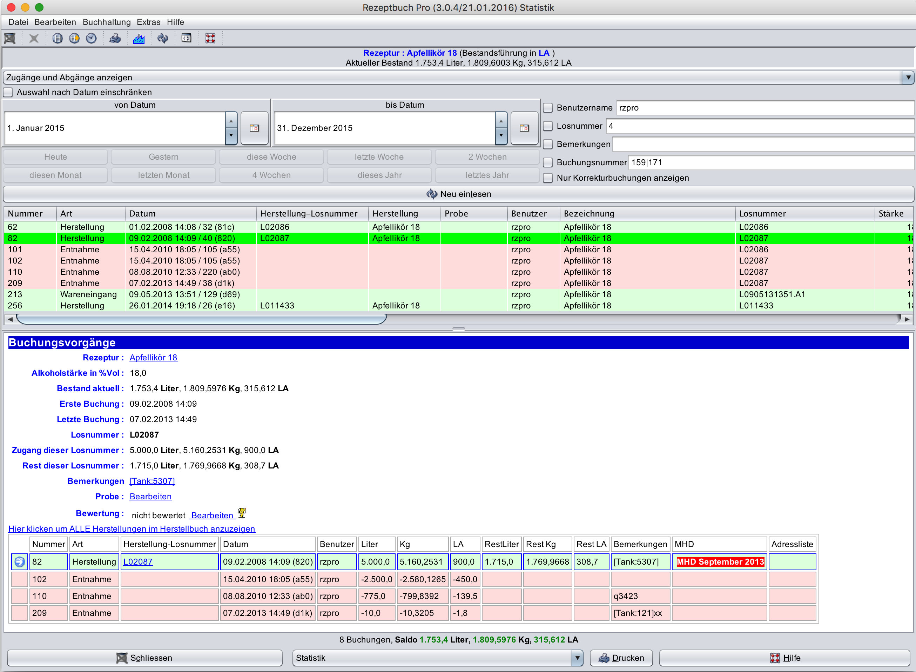
Task: Click the blue factory icon in toolbar
Action: [139, 39]
